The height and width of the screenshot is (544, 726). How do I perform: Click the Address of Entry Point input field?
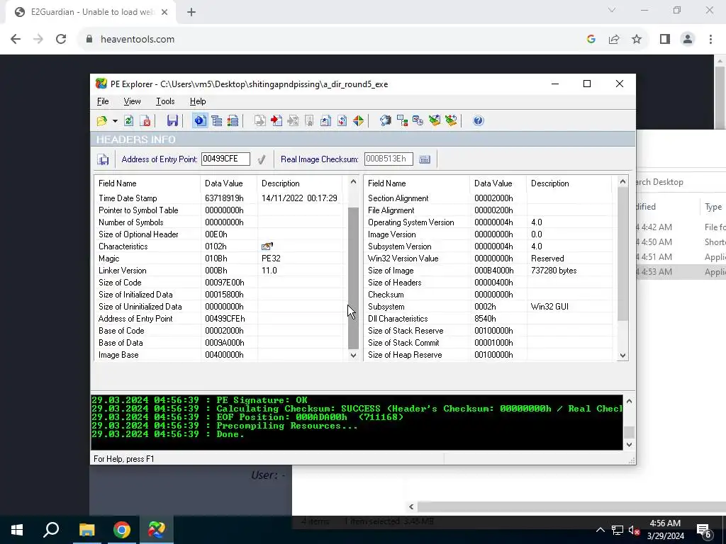(x=225, y=159)
